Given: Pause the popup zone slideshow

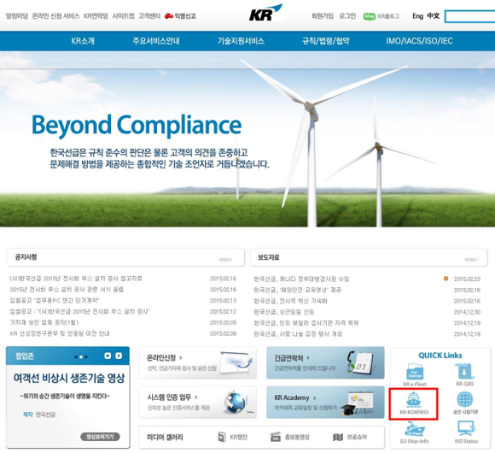Looking at the screenshot, I should click(x=108, y=356).
